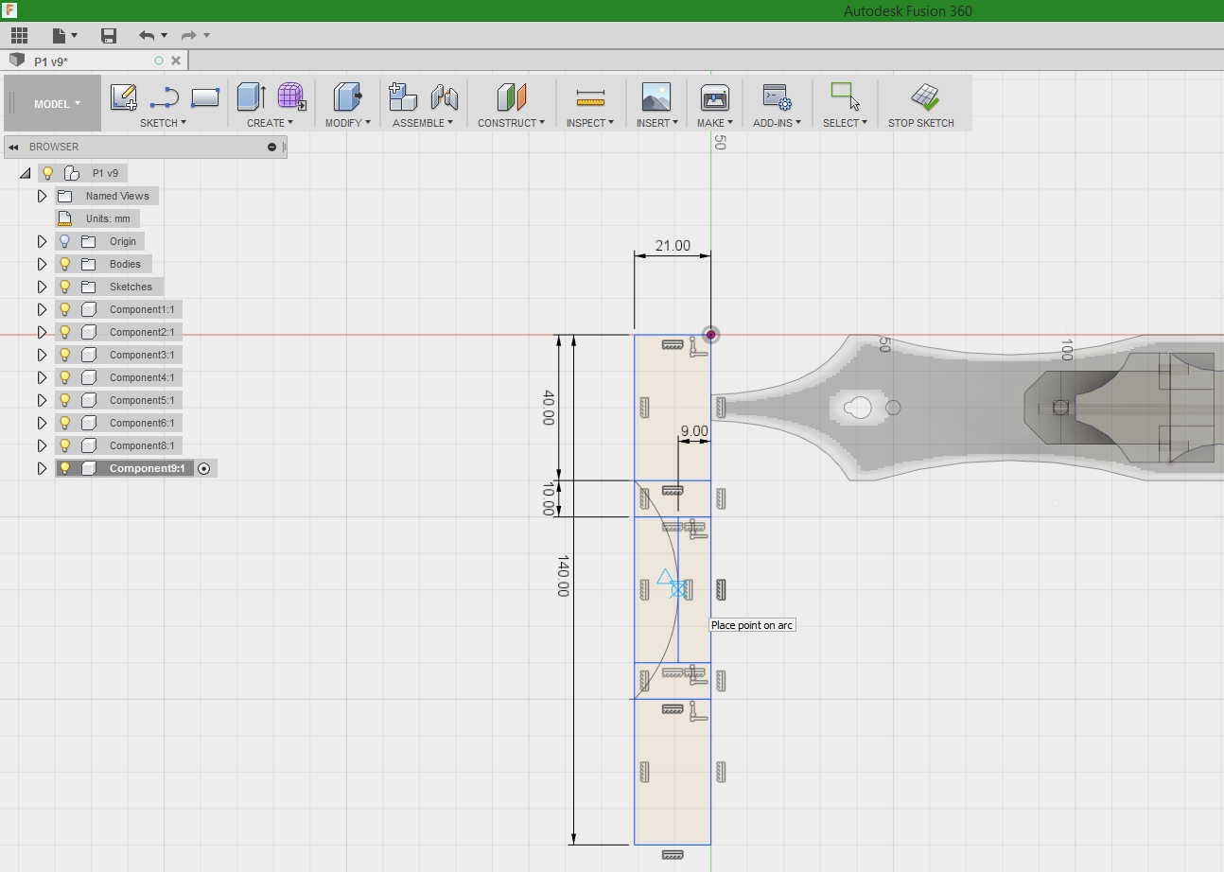The height and width of the screenshot is (872, 1224).
Task: Open the Undo history dropdown arrow
Action: pyautogui.click(x=164, y=36)
